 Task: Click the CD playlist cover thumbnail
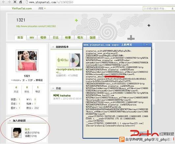pos(69,60)
